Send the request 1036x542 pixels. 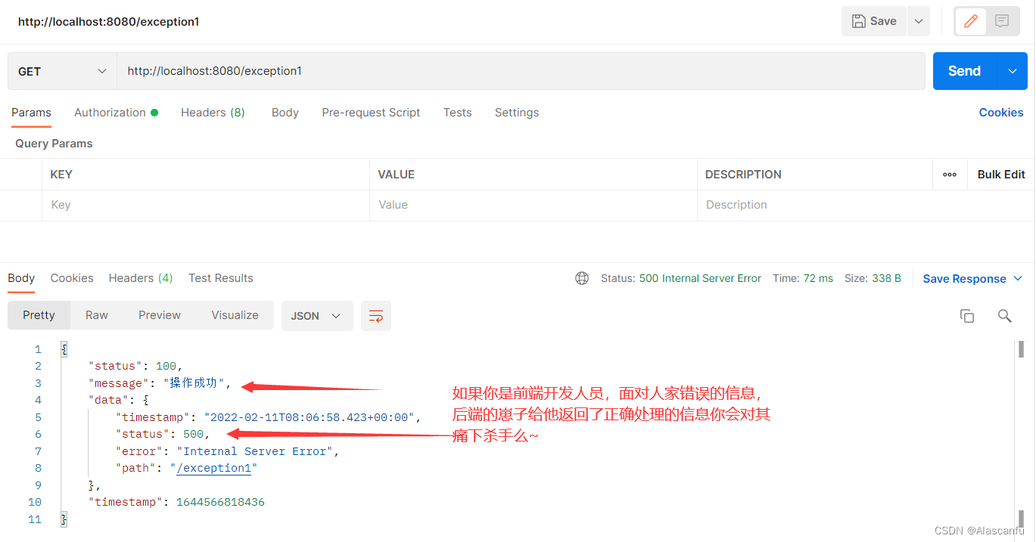[x=965, y=71]
